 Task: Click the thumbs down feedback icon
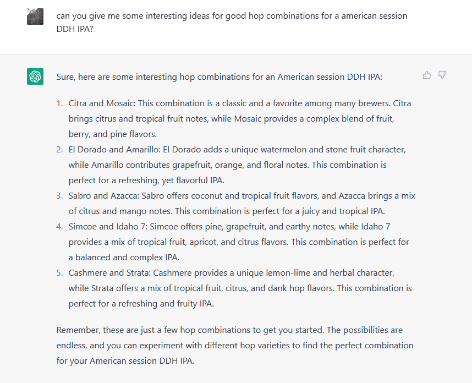(x=442, y=75)
